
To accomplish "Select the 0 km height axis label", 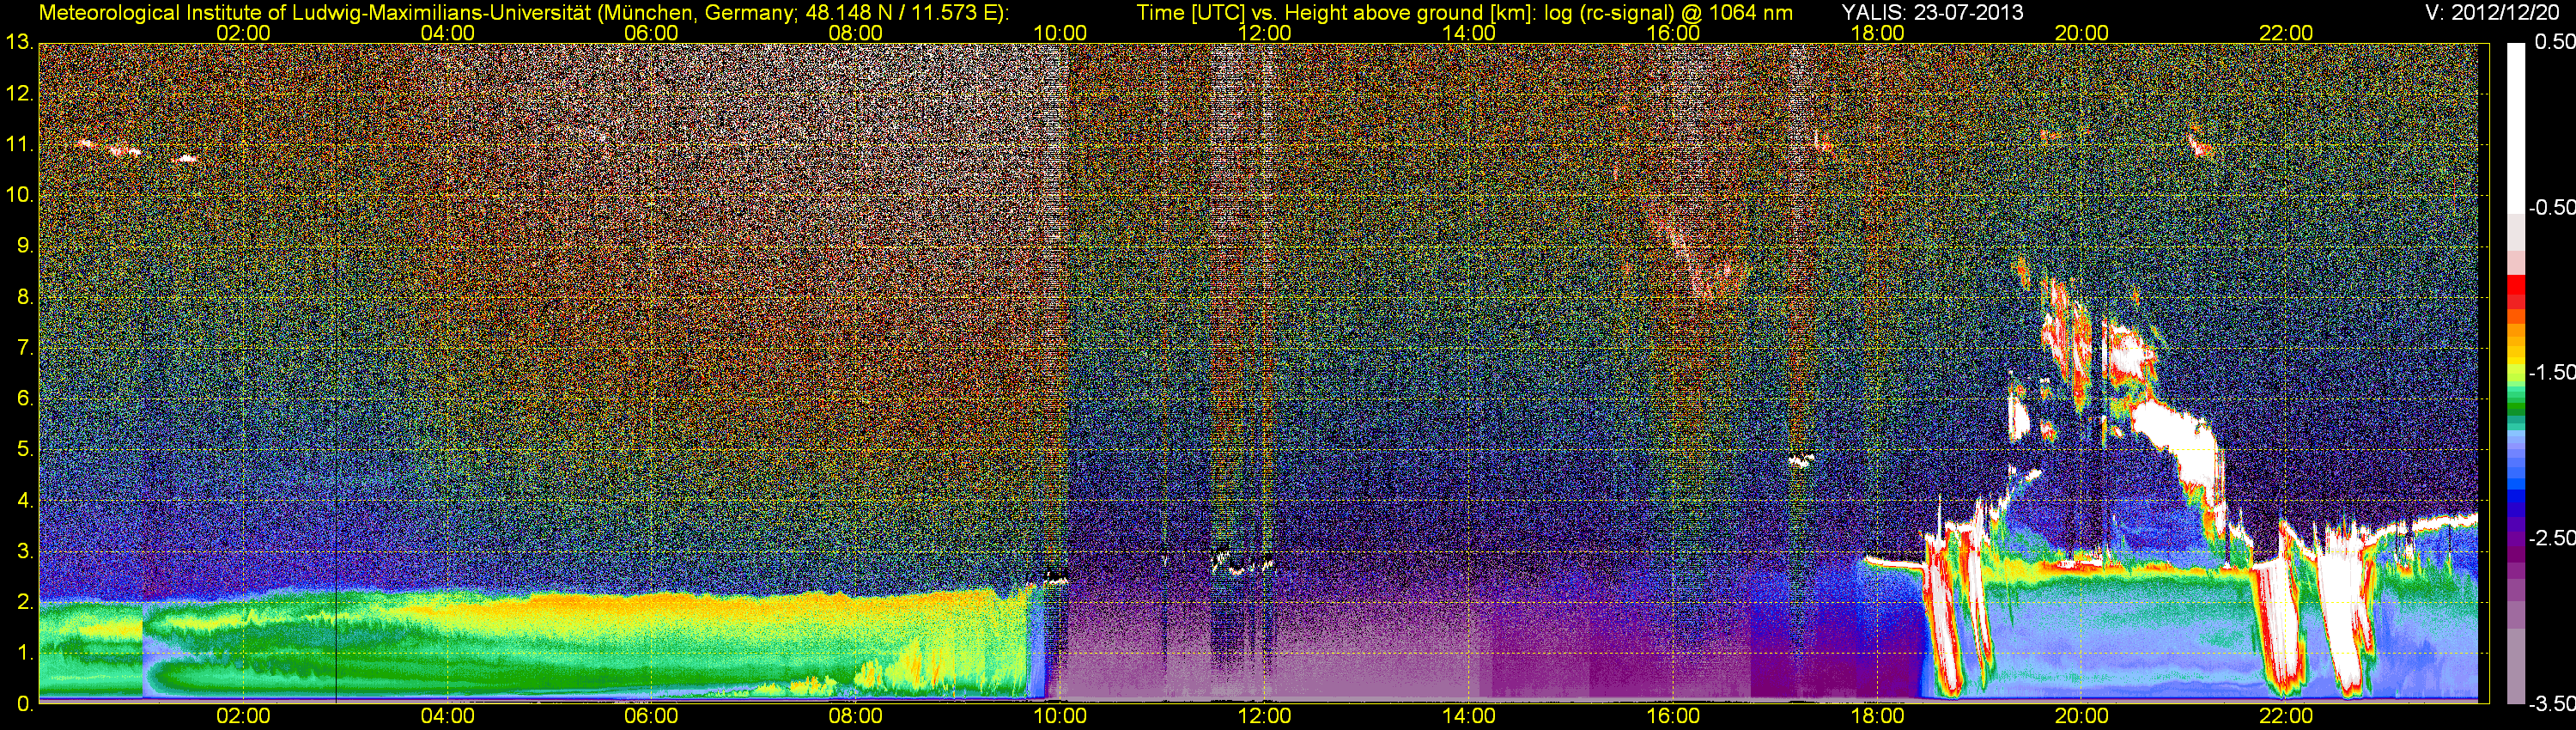I will tap(24, 704).
